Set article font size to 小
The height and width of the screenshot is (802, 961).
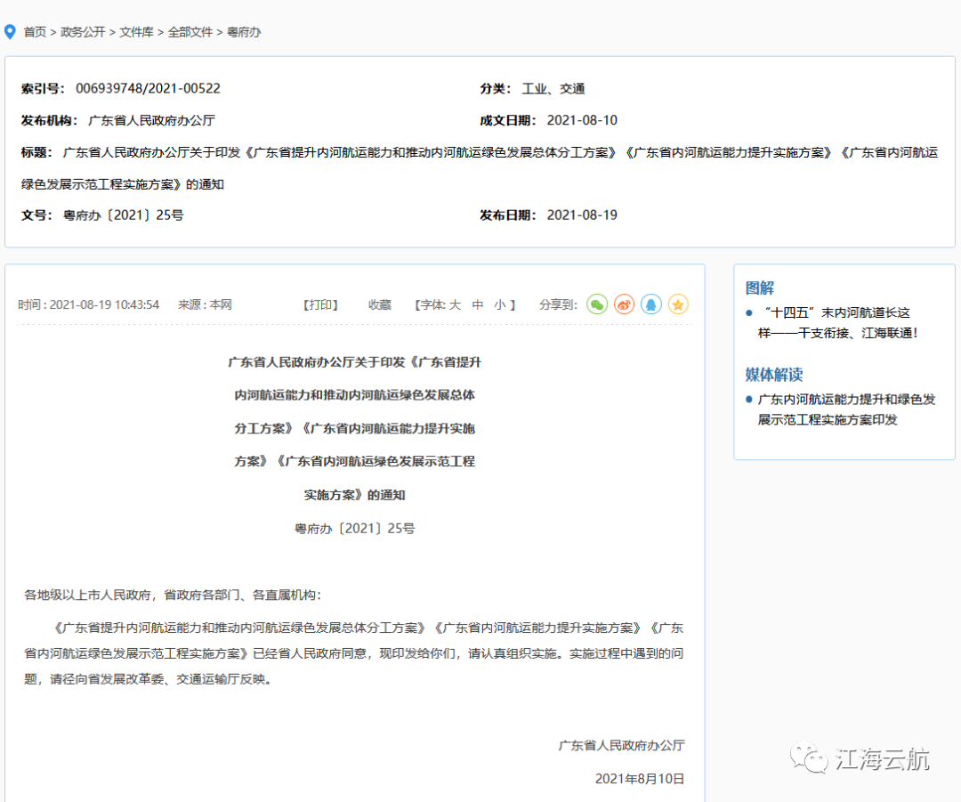(x=498, y=304)
